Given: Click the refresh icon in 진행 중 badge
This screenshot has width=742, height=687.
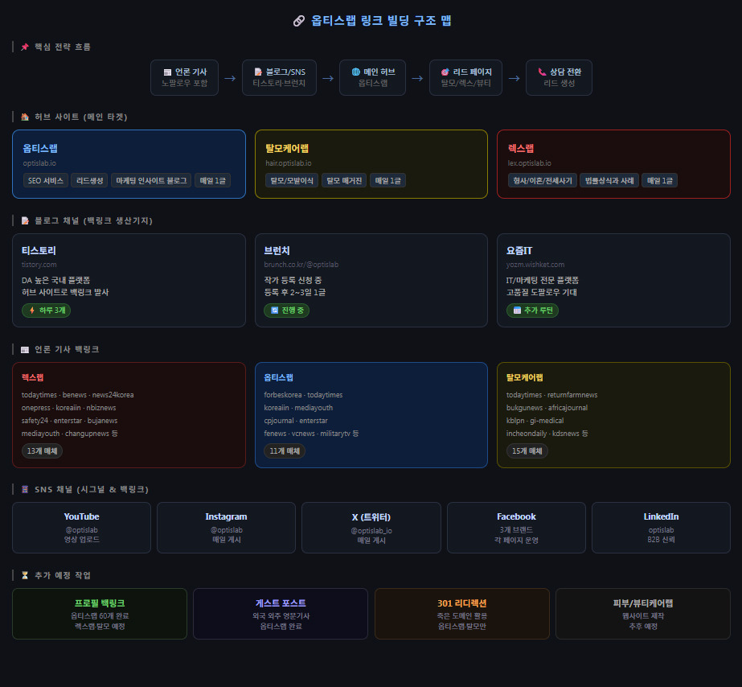Looking at the screenshot, I should 274,311.
